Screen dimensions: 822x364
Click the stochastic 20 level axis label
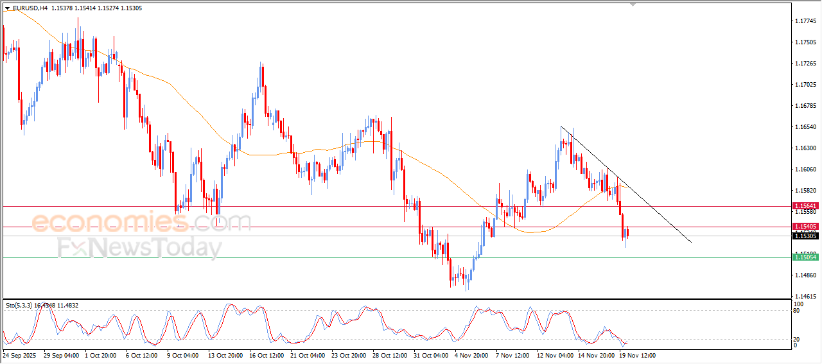point(797,339)
